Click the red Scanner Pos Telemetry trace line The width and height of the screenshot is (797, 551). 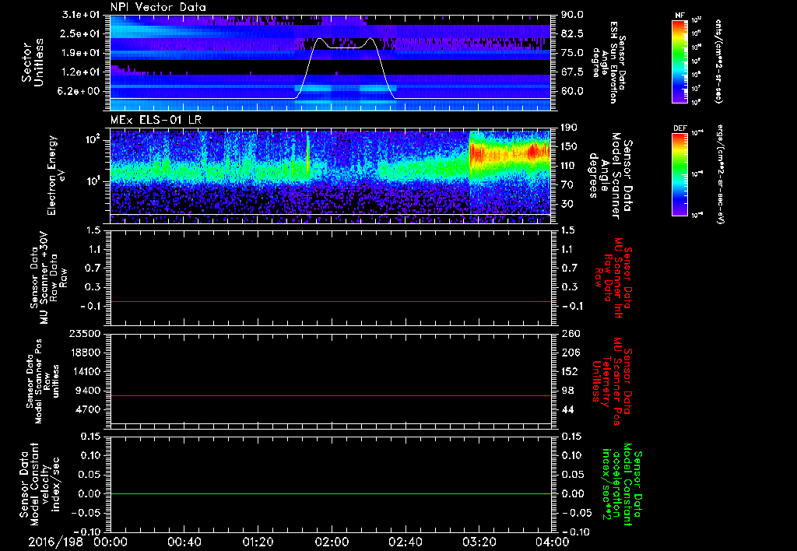[330, 395]
